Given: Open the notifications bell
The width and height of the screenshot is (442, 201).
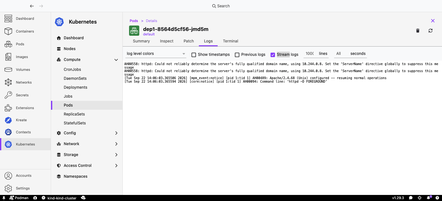Looking at the screenshot, I should [429, 198].
